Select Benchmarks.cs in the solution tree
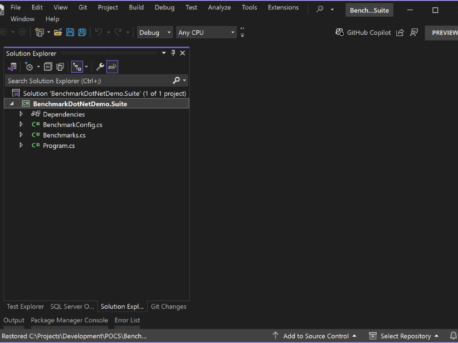The width and height of the screenshot is (458, 343). point(64,135)
